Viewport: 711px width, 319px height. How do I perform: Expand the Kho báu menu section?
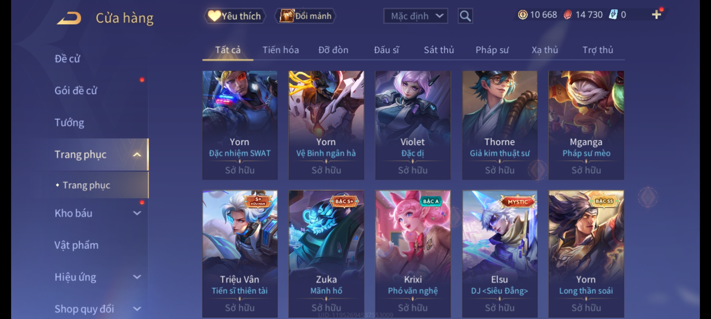(137, 213)
